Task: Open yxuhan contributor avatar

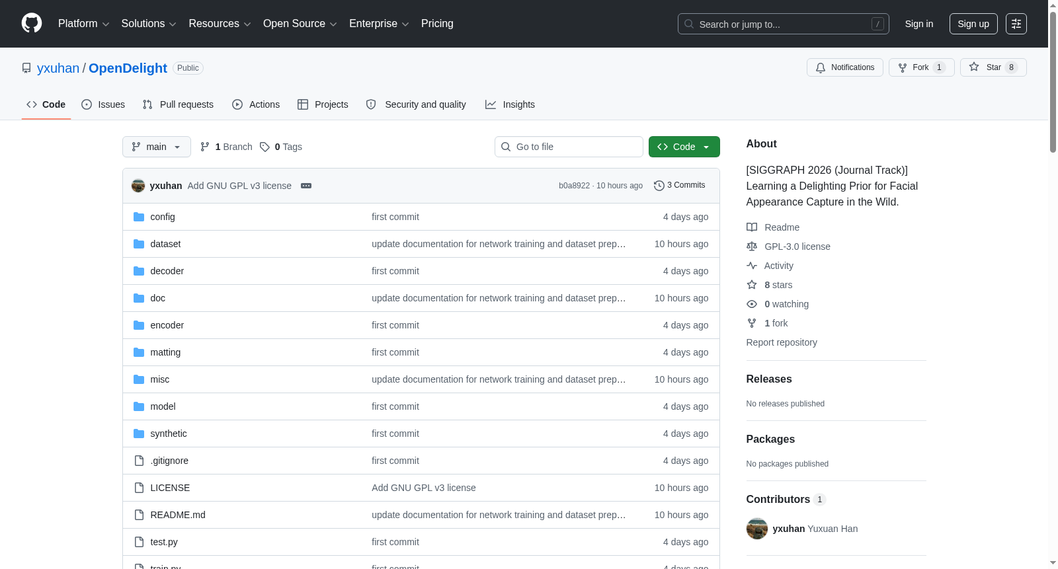Action: pos(757,529)
